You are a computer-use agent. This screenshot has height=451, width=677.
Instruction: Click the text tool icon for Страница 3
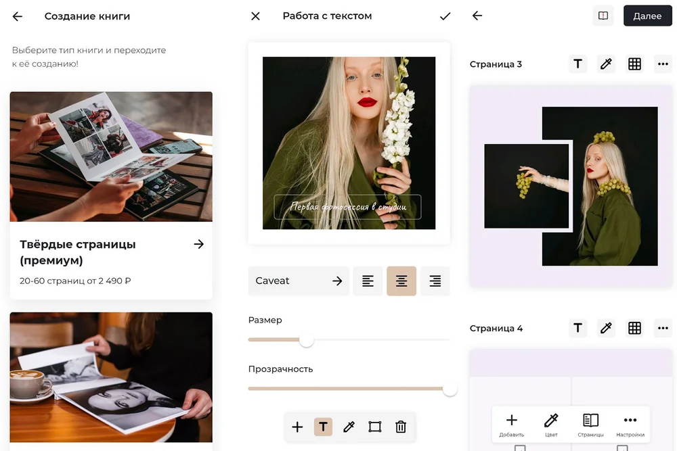pyautogui.click(x=577, y=64)
